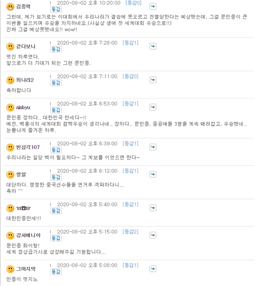Viewport: 257px width, 286px height.
Task: Click the arrow icon on 희나리2's comment
Action: tap(153, 80)
